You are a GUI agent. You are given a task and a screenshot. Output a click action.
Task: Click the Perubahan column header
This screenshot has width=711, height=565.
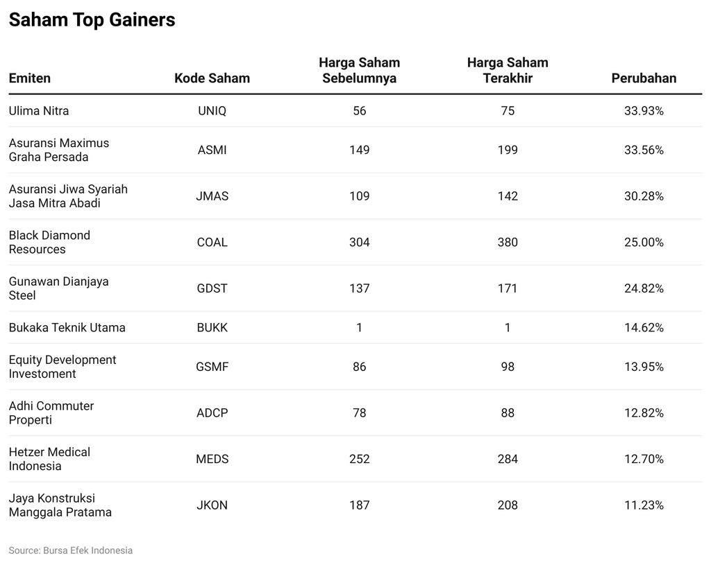644,78
